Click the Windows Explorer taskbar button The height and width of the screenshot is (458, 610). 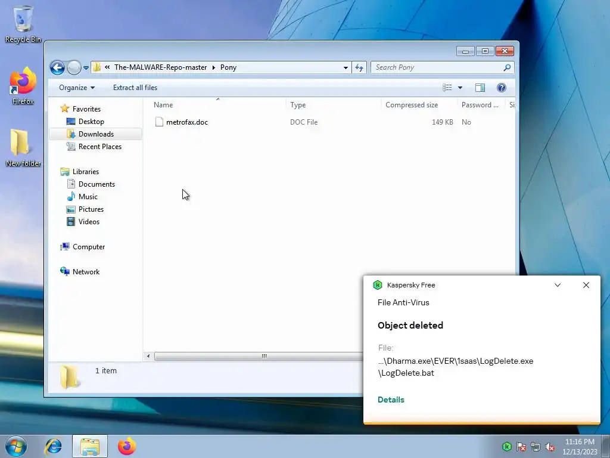pos(90,446)
